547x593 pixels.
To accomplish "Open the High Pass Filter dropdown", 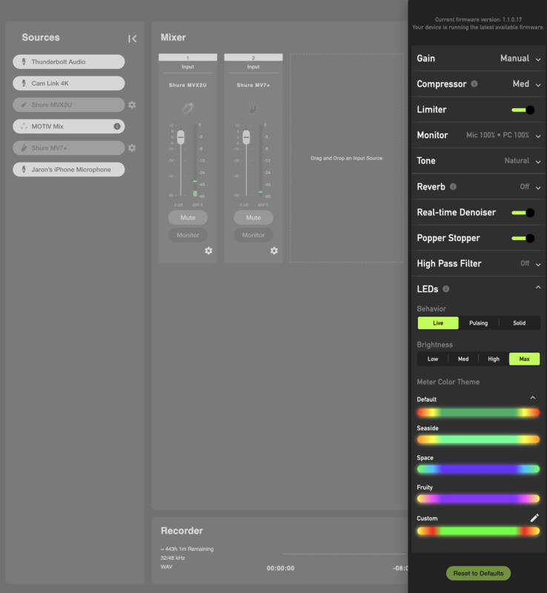I will pyautogui.click(x=530, y=264).
